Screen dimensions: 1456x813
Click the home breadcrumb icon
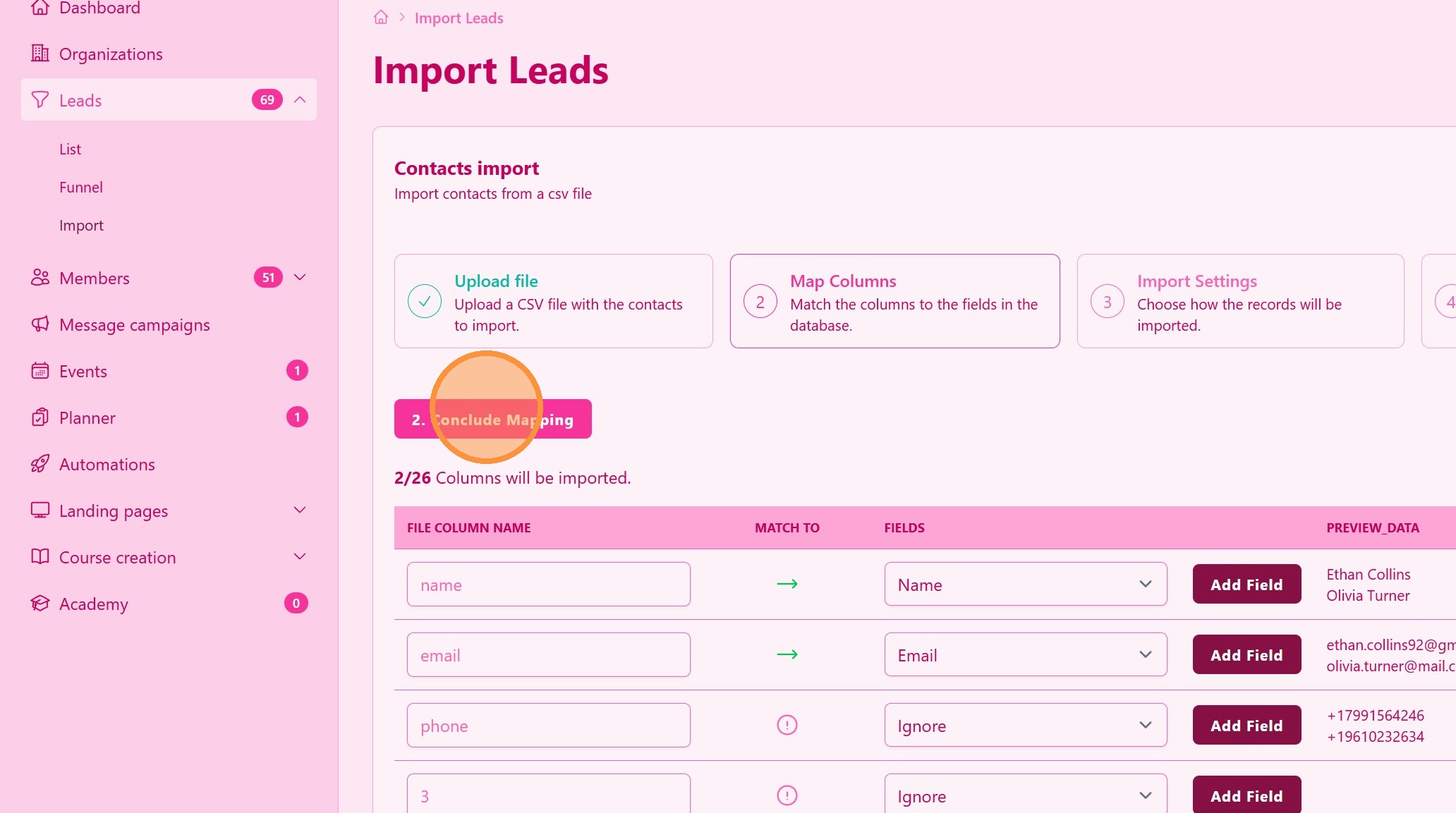point(381,18)
